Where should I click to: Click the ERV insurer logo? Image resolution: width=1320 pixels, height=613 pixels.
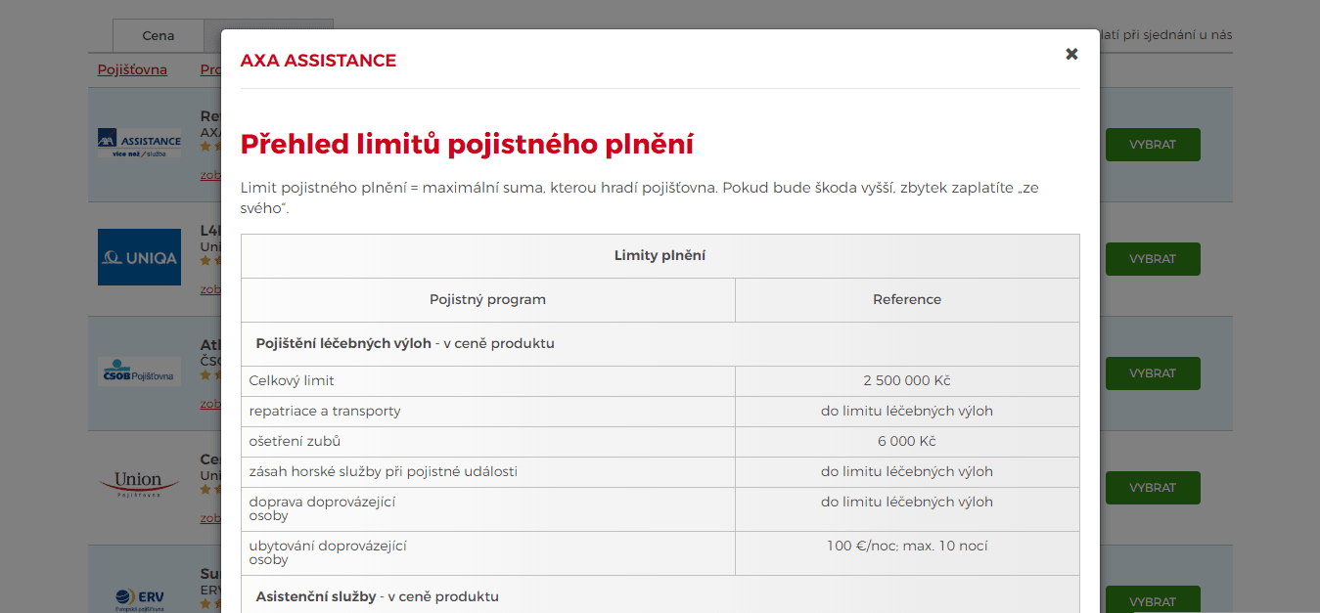point(139,597)
